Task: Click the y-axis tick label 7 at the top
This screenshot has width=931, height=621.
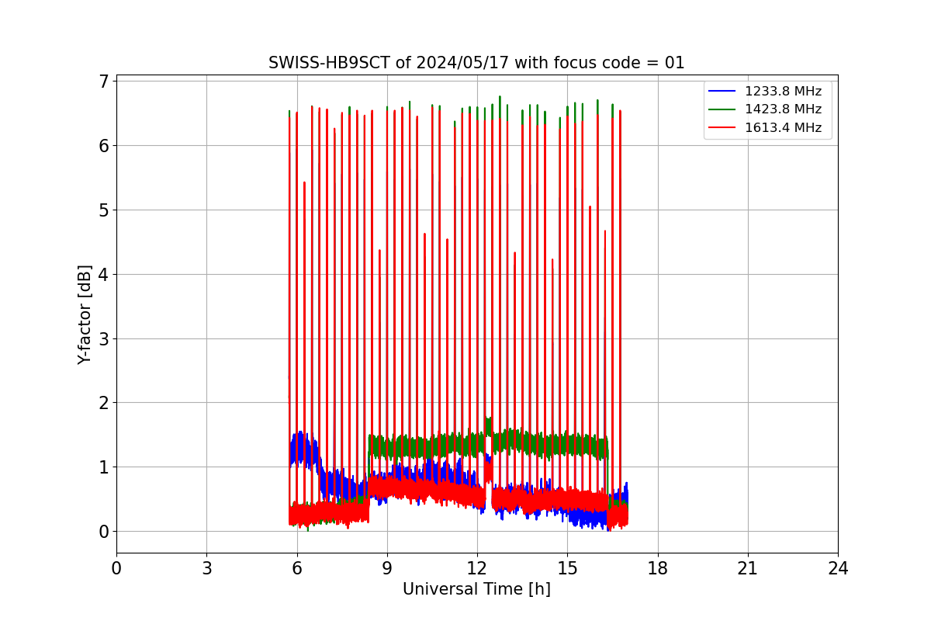Action: [x=103, y=82]
